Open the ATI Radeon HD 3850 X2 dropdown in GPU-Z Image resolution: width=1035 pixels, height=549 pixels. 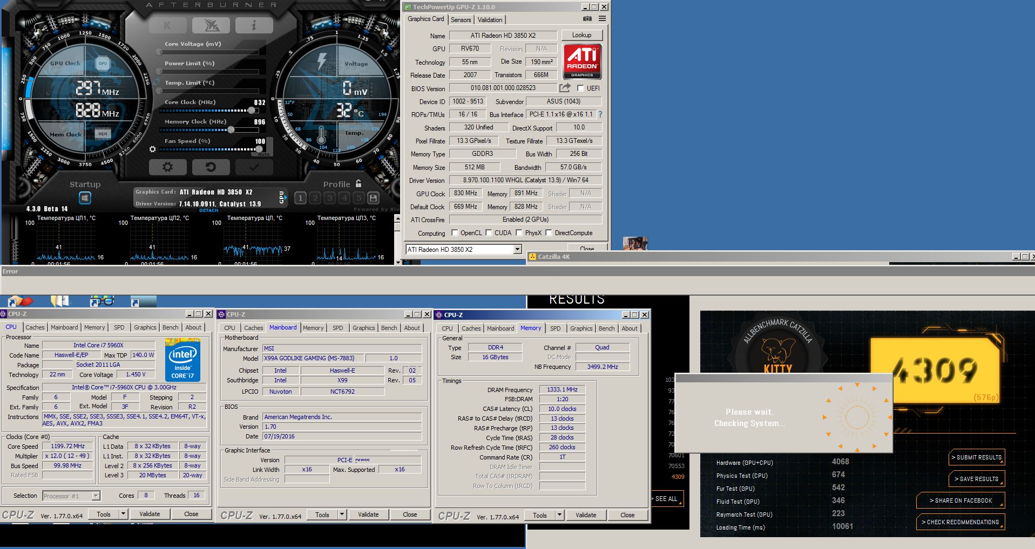(x=517, y=249)
